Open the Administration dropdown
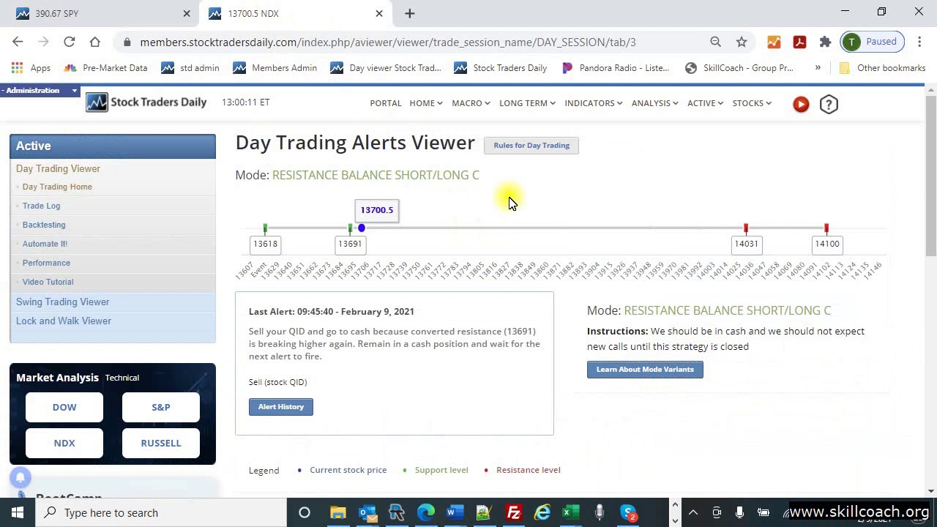 (41, 90)
